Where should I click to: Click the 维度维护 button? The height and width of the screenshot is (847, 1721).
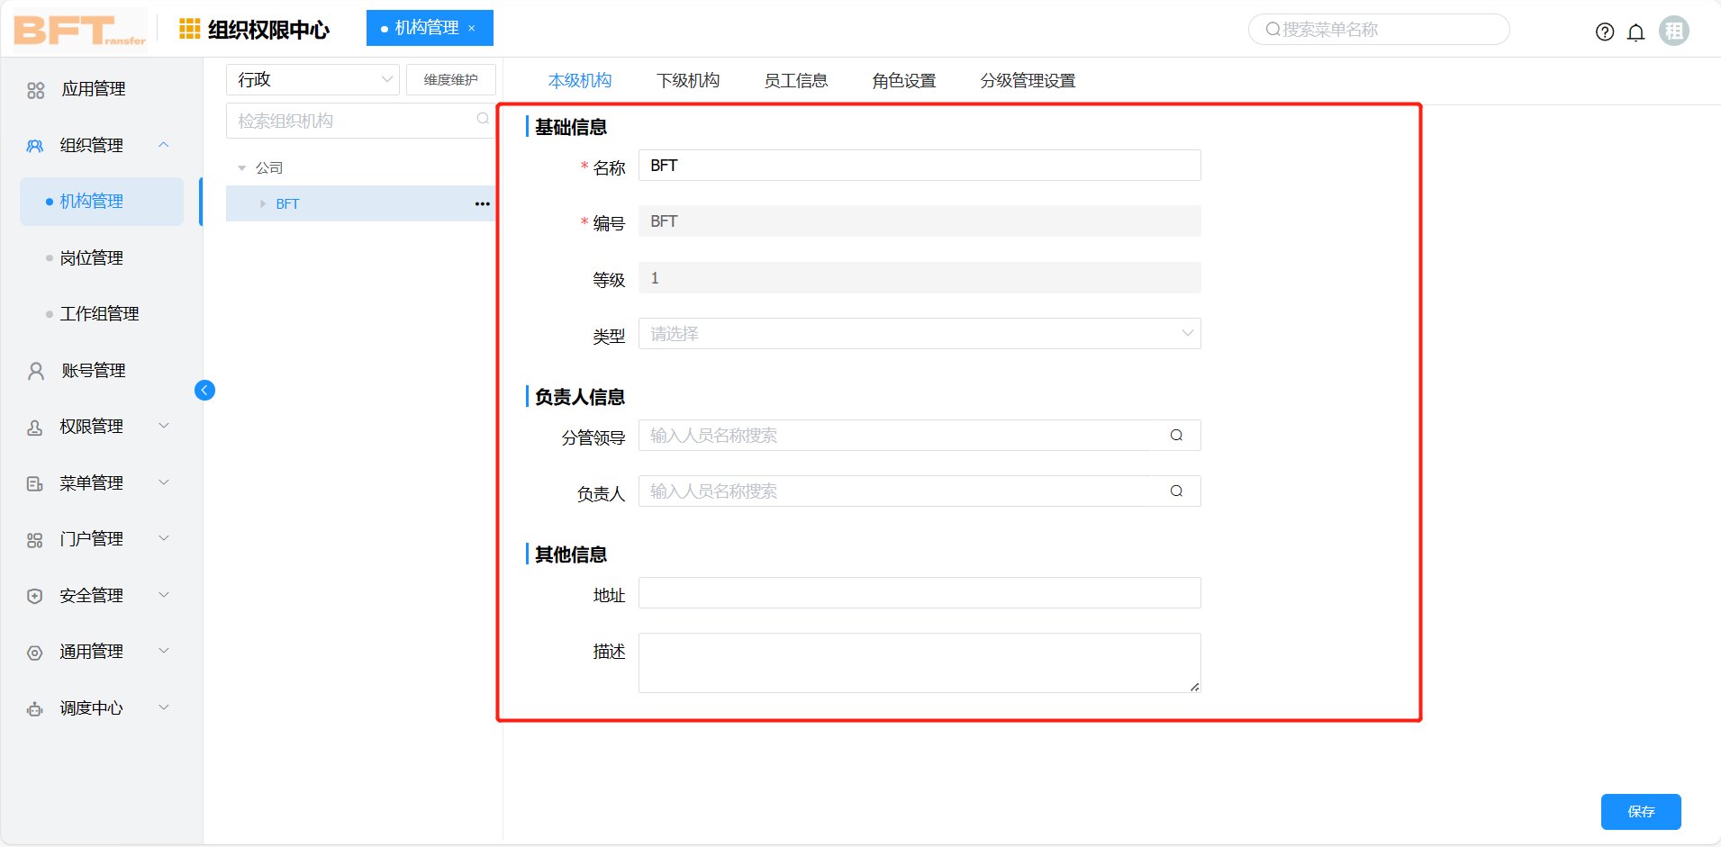click(450, 79)
